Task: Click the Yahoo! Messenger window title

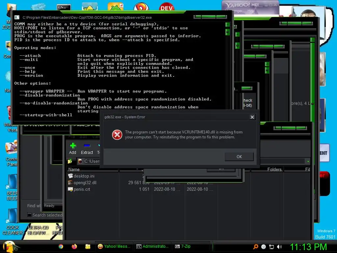Action: (244, 5)
